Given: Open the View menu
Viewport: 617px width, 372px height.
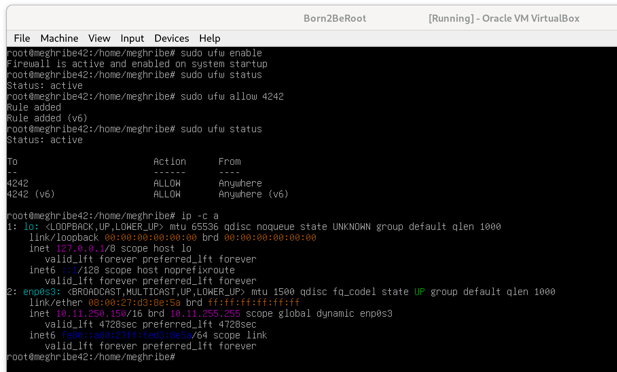Looking at the screenshot, I should coord(99,38).
